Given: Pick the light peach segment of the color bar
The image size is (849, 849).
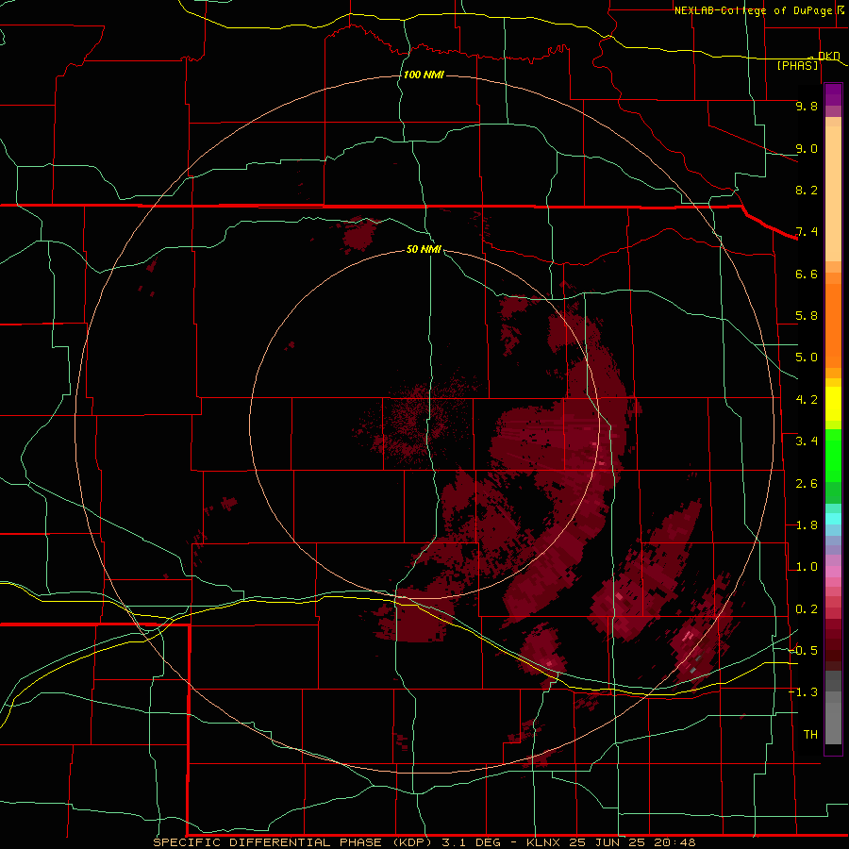Looking at the screenshot, I should click(x=833, y=193).
